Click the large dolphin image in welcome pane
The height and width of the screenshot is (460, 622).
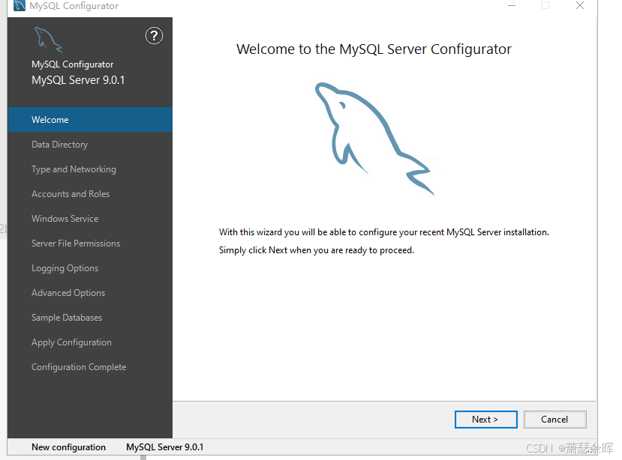374,139
